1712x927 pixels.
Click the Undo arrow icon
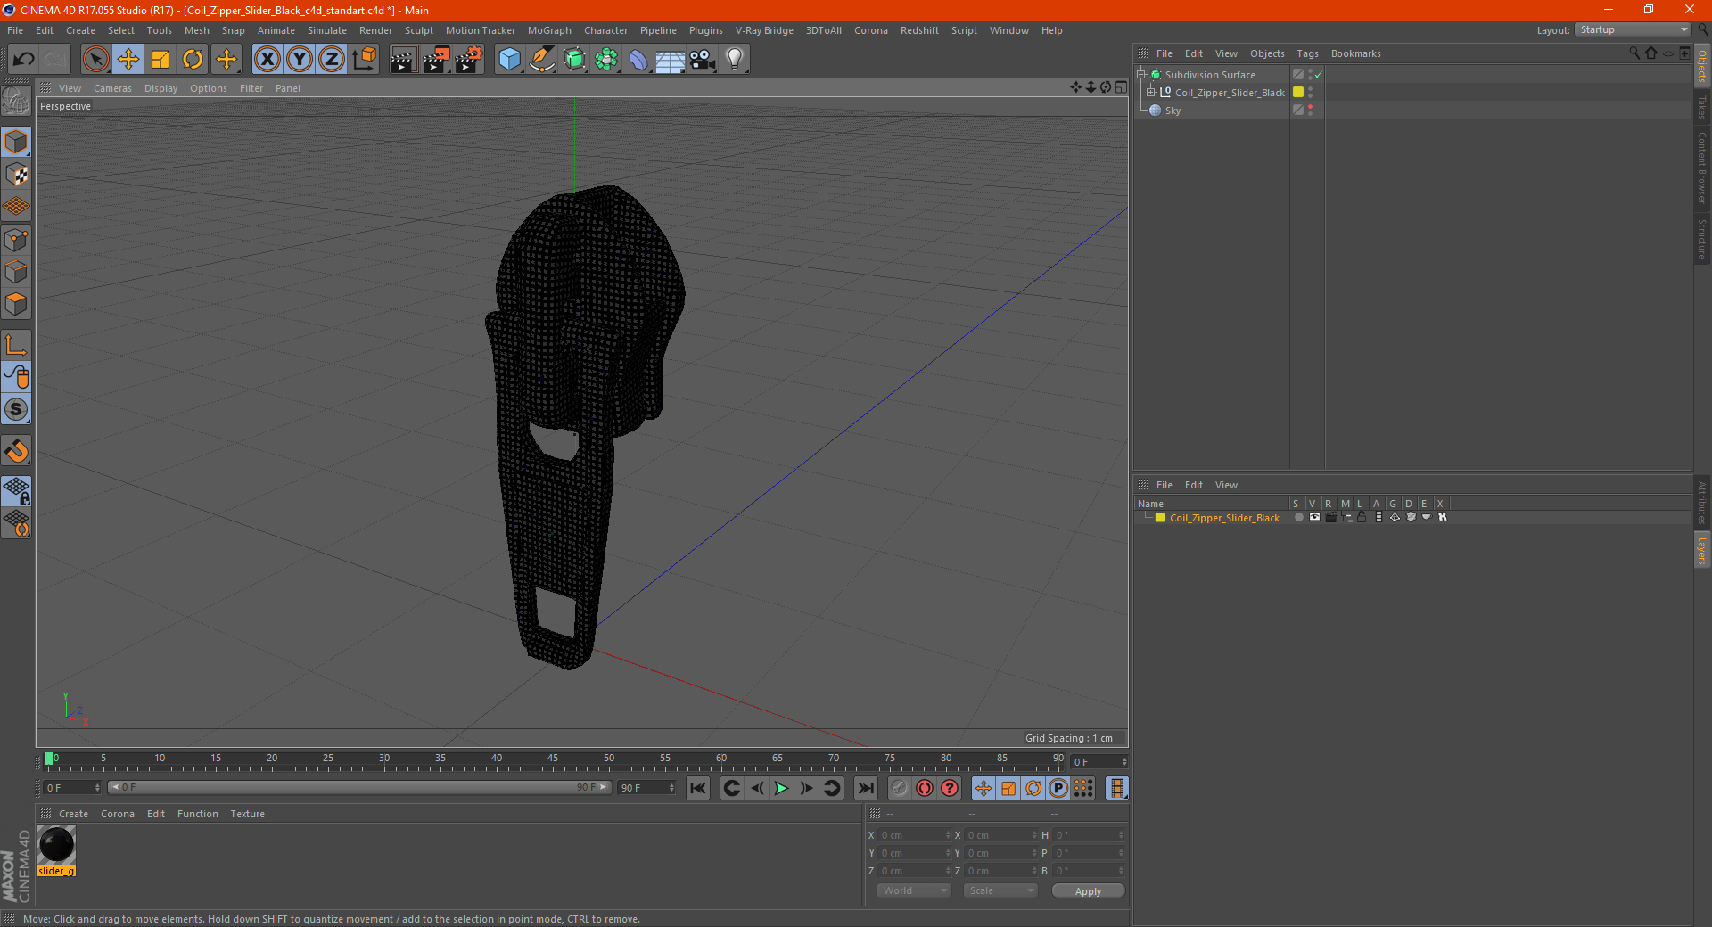pos(24,60)
